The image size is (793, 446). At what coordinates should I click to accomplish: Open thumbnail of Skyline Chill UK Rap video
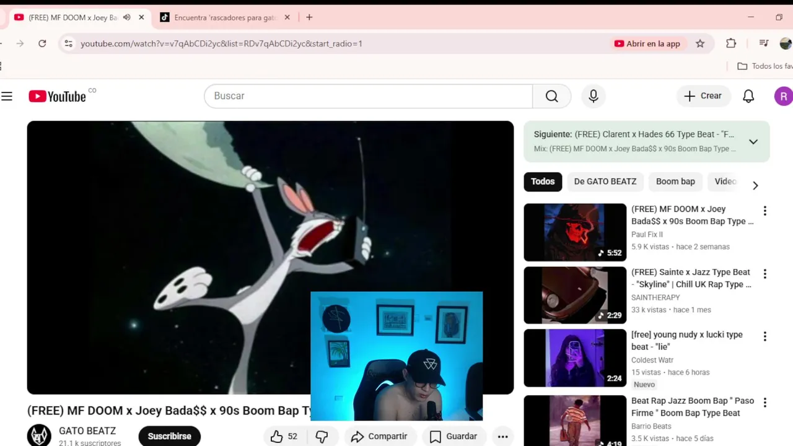tap(575, 295)
